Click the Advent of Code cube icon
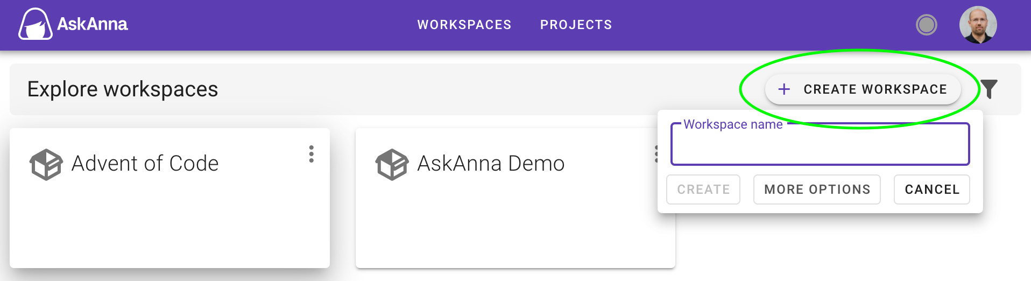Image resolution: width=1031 pixels, height=281 pixels. tap(46, 164)
